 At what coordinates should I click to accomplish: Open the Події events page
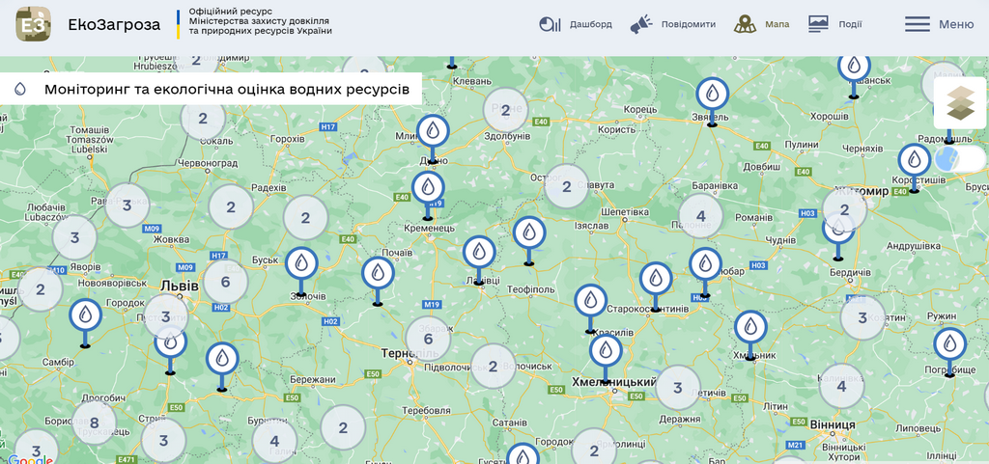coord(835,24)
